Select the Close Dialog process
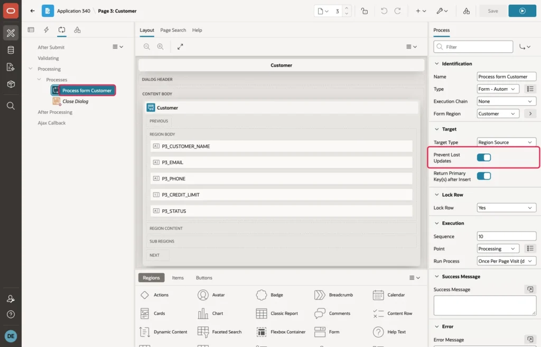This screenshot has height=347, width=541. click(75, 101)
